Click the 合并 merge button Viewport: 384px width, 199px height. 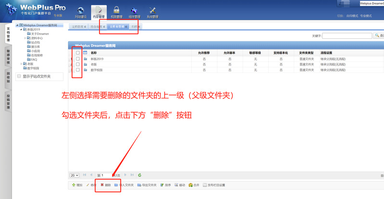pyautogui.click(x=194, y=185)
